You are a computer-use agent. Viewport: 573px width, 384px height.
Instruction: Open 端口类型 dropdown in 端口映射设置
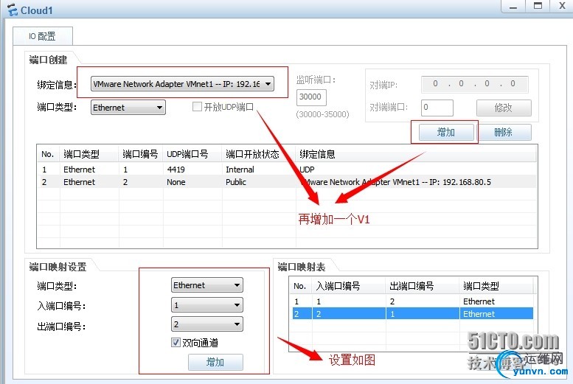pos(206,285)
